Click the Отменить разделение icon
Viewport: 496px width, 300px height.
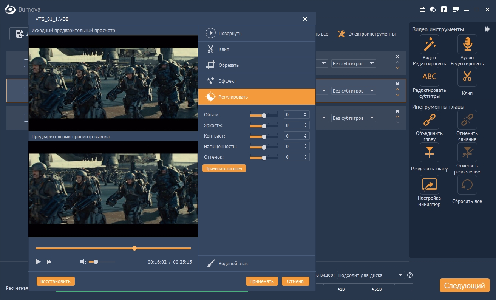coord(467,153)
